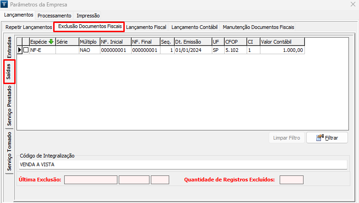359x203 pixels.
Task: Select the Repetir Lançamentos sub-tab
Action: tap(29, 27)
